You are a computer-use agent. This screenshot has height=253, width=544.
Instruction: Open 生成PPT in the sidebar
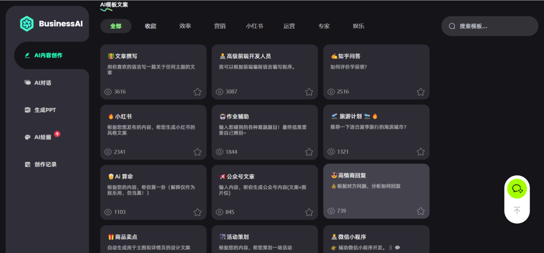[x=45, y=110]
